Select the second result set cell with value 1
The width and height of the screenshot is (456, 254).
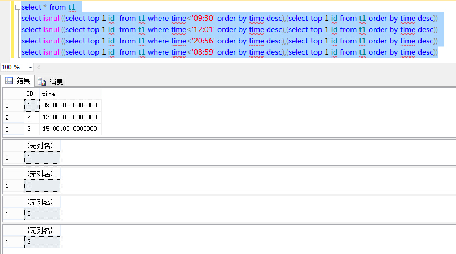(42, 157)
